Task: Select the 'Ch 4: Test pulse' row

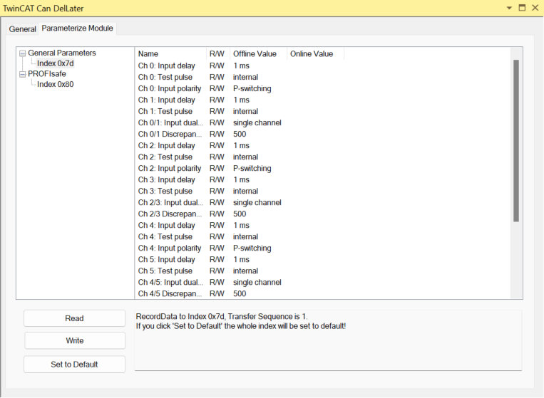Action: [240, 237]
